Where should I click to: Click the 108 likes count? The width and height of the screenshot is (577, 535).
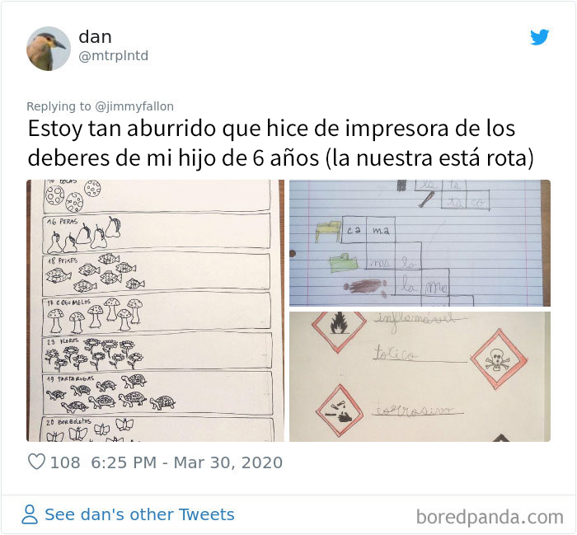pos(65,462)
